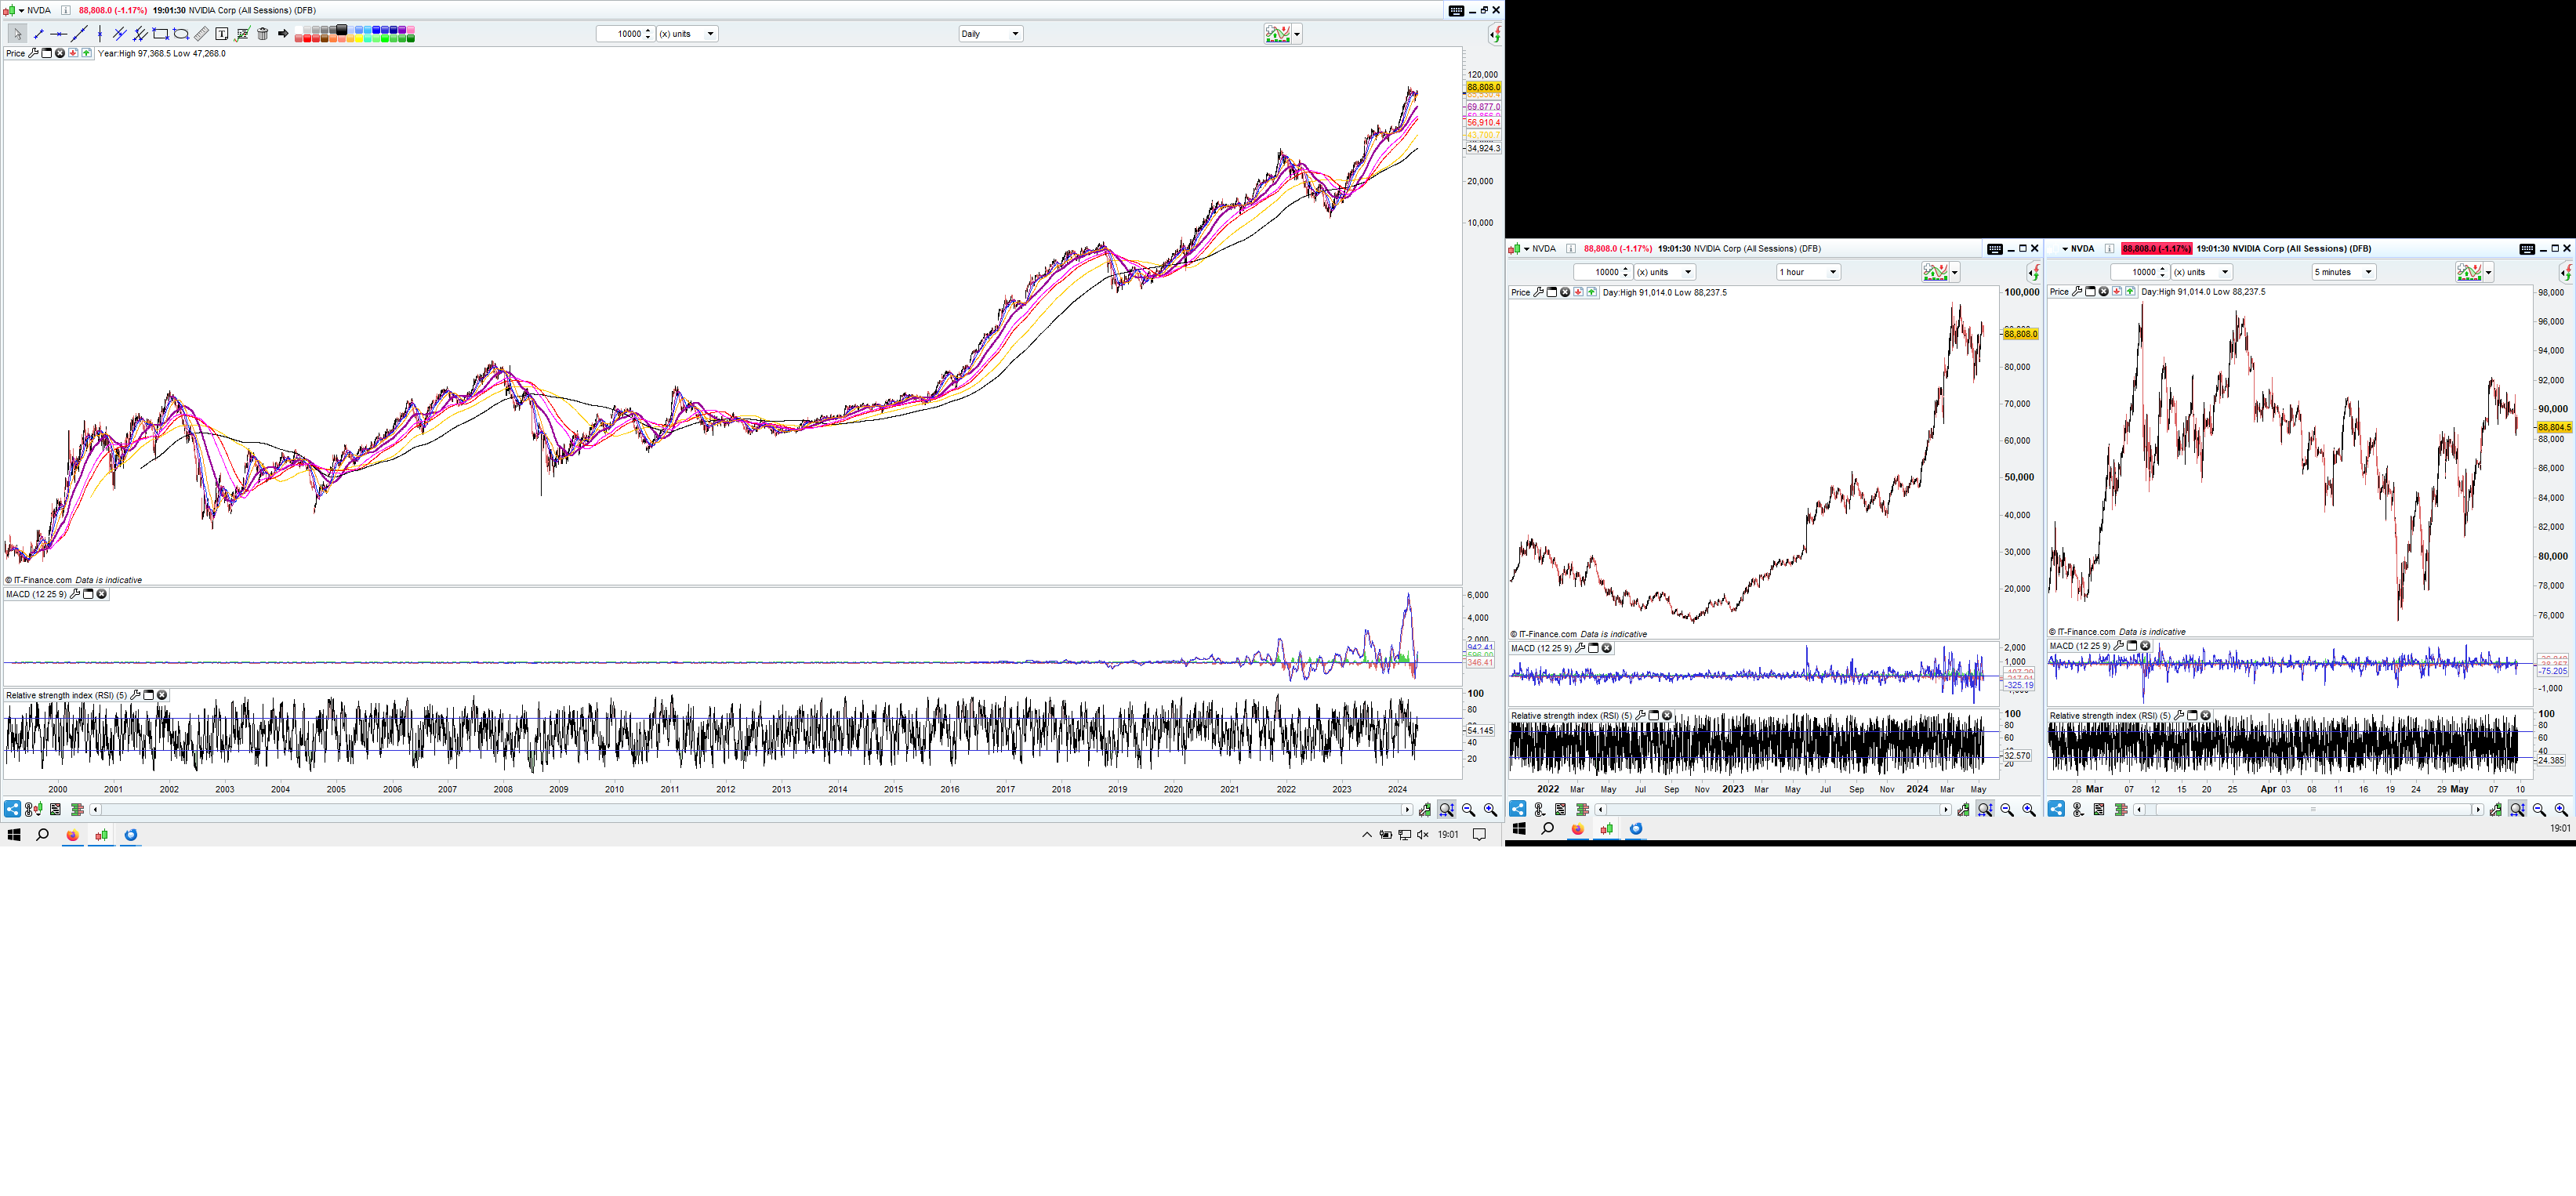2576x1196 pixels.
Task: Open Firefox from the Windows taskbar
Action: [72, 835]
